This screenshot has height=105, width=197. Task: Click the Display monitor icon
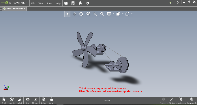109,14
